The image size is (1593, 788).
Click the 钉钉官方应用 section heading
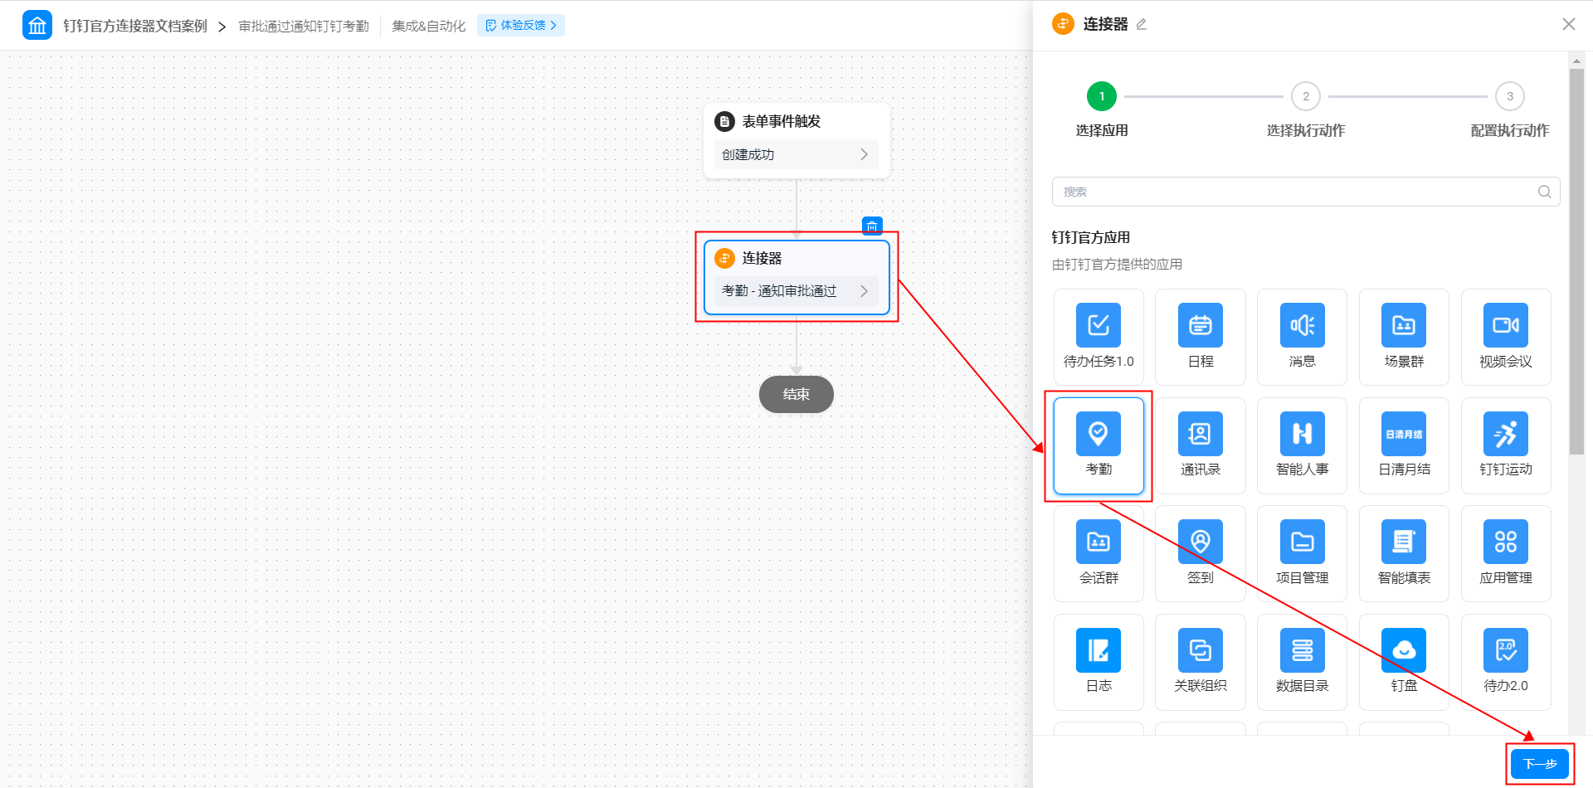click(x=1091, y=237)
